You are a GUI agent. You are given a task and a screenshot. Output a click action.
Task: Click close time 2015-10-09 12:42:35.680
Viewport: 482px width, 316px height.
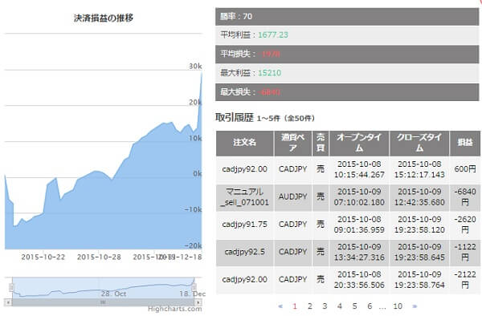[x=419, y=197]
